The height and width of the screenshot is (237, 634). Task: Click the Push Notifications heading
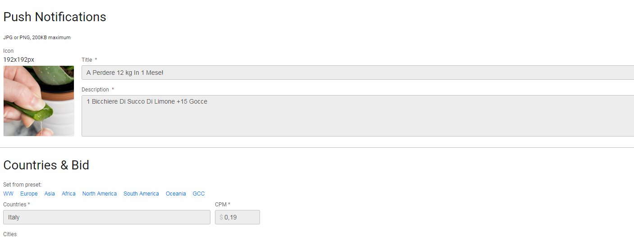(x=55, y=17)
